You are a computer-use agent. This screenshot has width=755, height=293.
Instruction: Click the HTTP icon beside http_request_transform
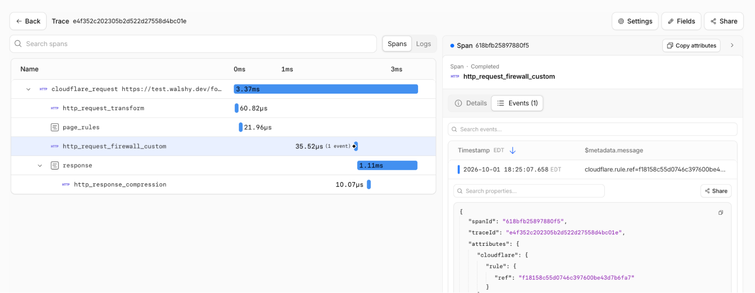(x=55, y=108)
